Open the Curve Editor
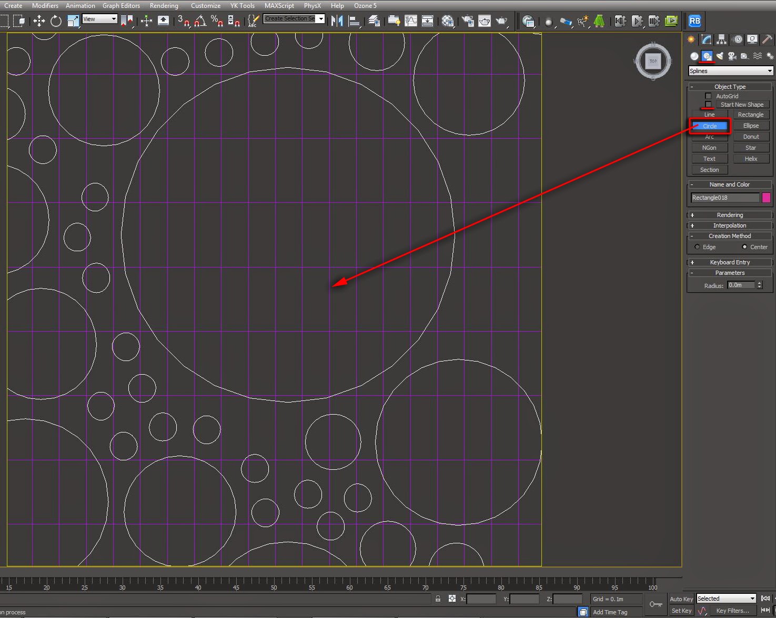 [x=411, y=21]
